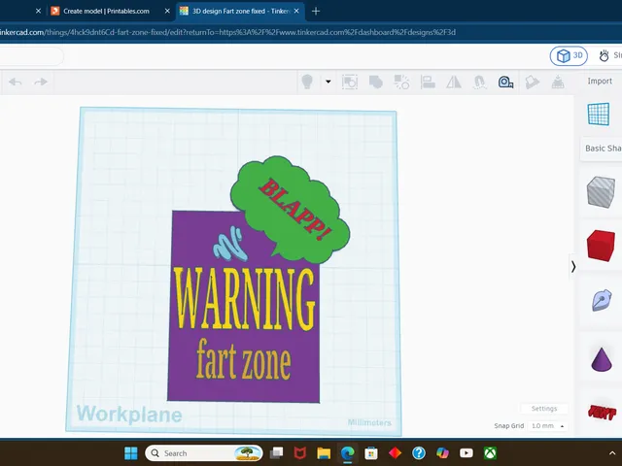This screenshot has width=622, height=466.
Task: Toggle show all with the lightbulb icon
Action: [307, 82]
